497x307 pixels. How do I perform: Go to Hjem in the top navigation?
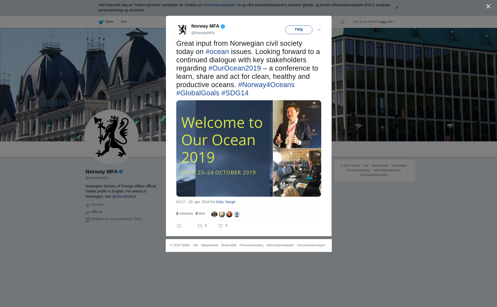109,22
